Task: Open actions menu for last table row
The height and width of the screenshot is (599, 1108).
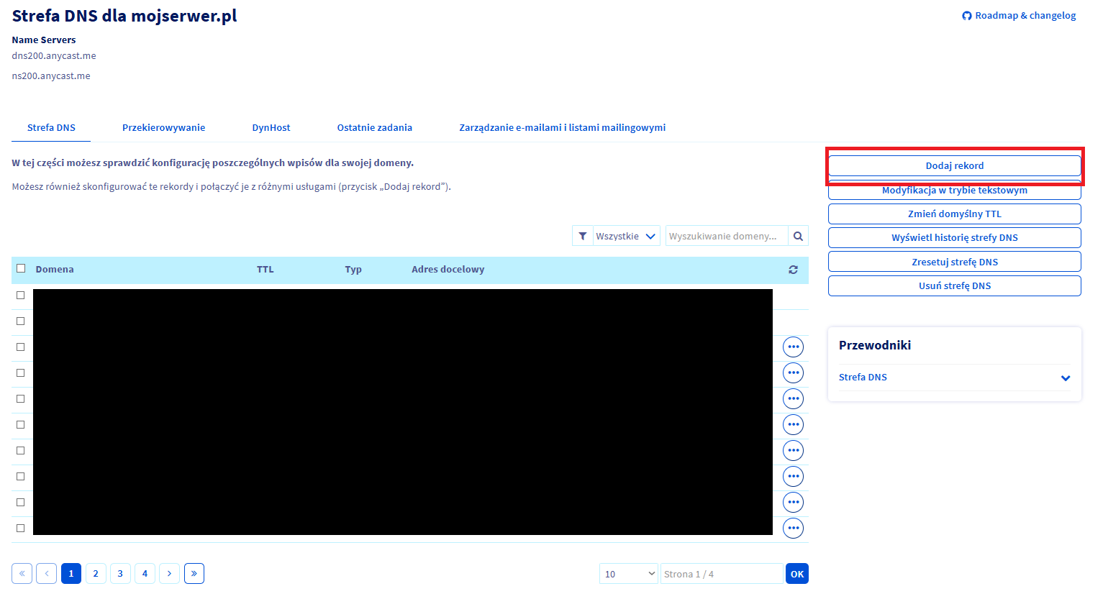Action: click(793, 528)
